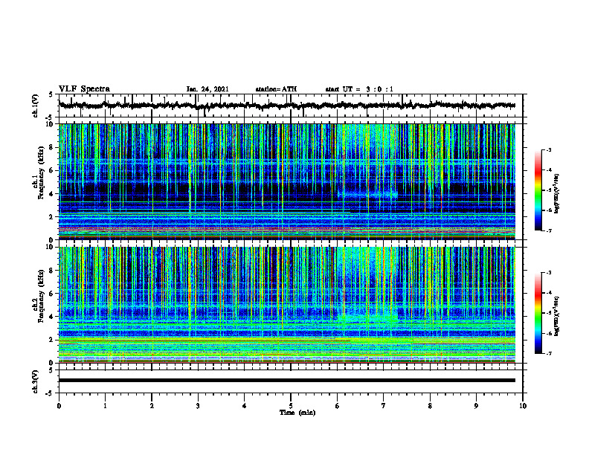Click the "station=ATH" label
Viewport: 589px width, 455px height.
pos(276,89)
